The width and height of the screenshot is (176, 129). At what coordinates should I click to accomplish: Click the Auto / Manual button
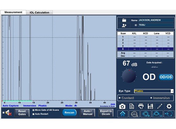click(x=88, y=113)
